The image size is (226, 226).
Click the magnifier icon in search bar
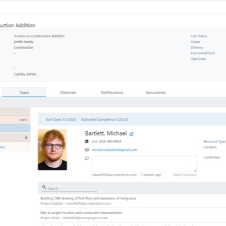tap(44, 187)
